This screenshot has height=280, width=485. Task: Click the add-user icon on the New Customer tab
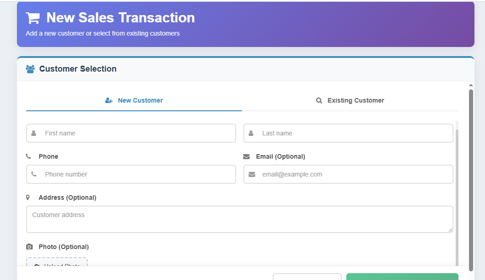[108, 100]
